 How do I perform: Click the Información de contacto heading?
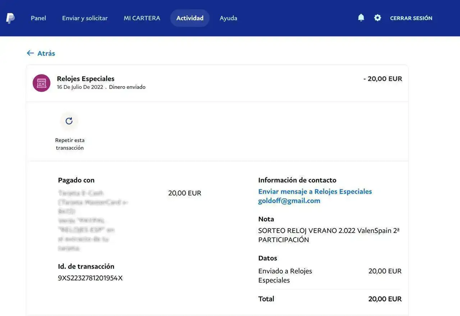[x=297, y=180]
